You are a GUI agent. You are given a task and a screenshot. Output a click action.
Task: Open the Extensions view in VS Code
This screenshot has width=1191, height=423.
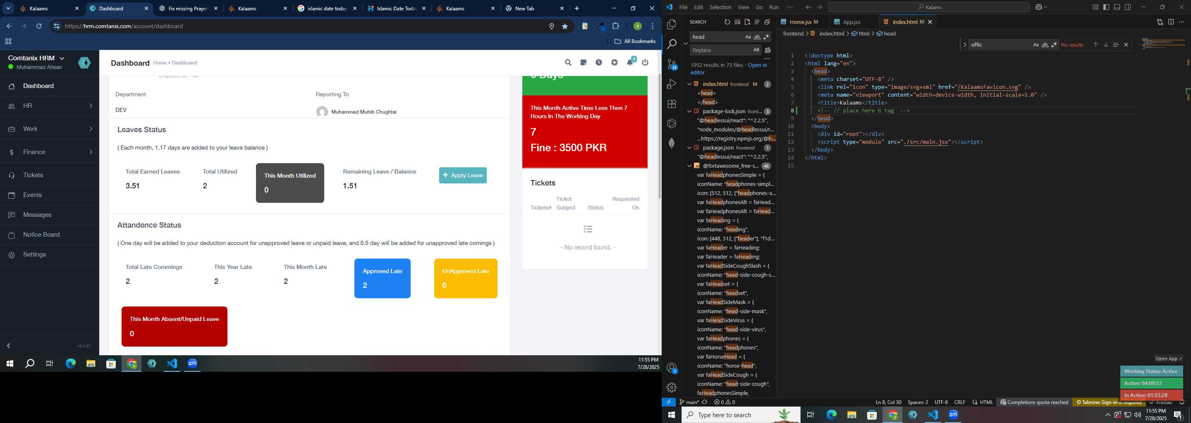tap(671, 104)
